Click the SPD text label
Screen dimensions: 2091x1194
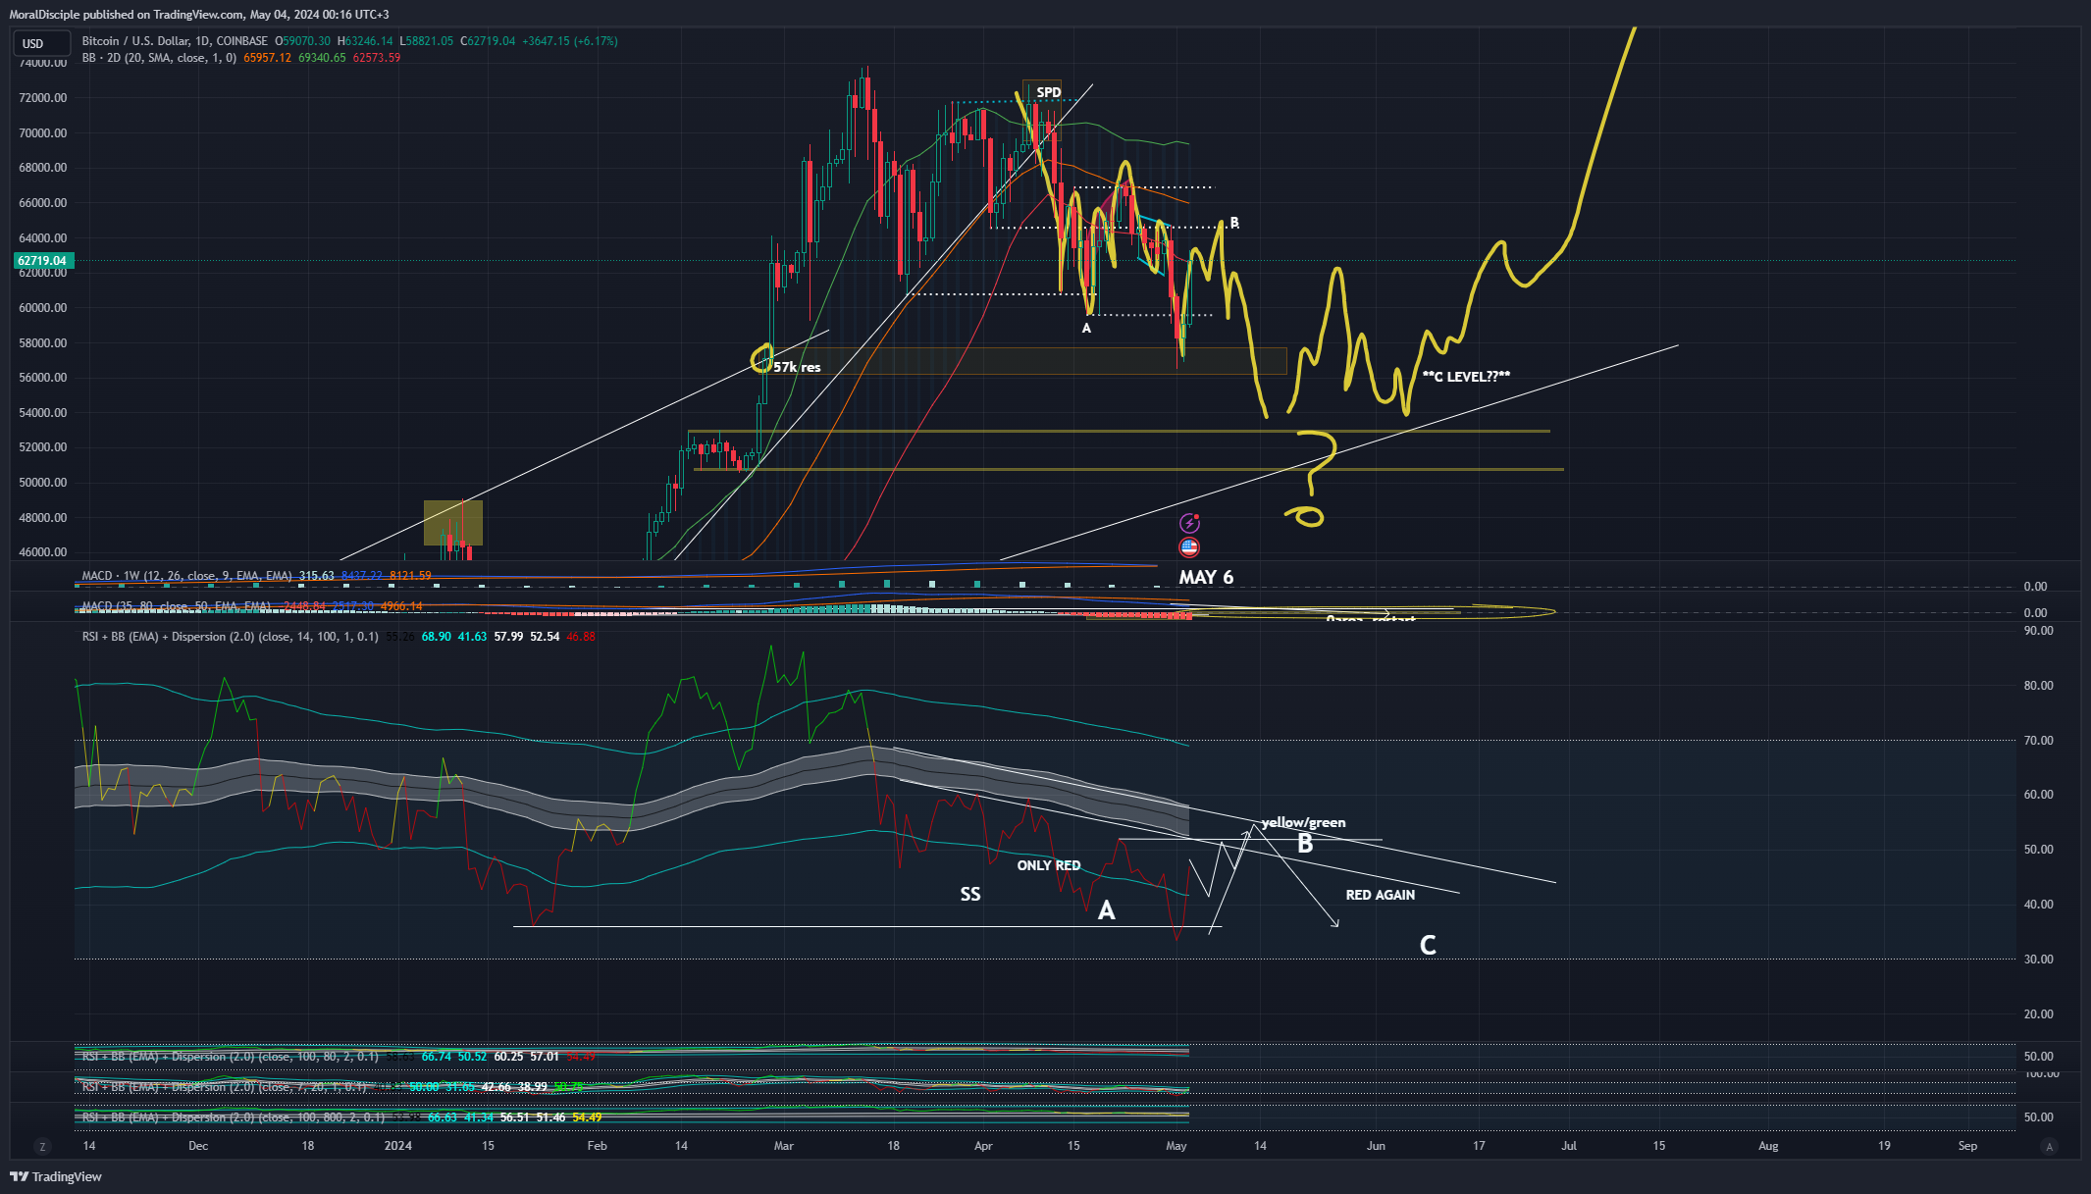(x=1049, y=92)
